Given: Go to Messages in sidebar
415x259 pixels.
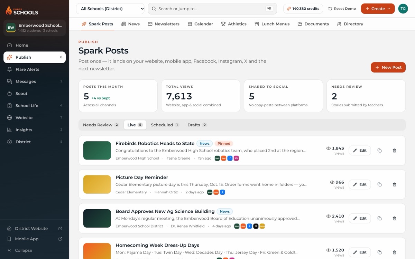Looking at the screenshot, I should tap(35, 81).
